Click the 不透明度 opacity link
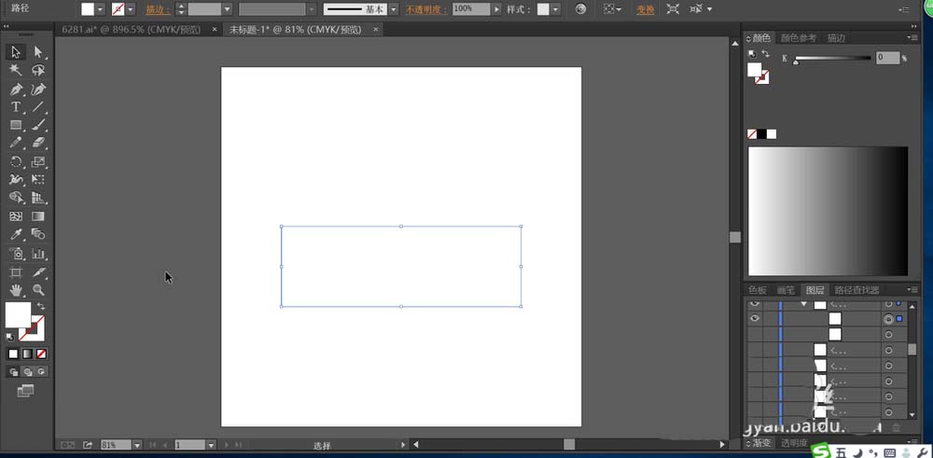The height and width of the screenshot is (458, 933). click(x=426, y=9)
